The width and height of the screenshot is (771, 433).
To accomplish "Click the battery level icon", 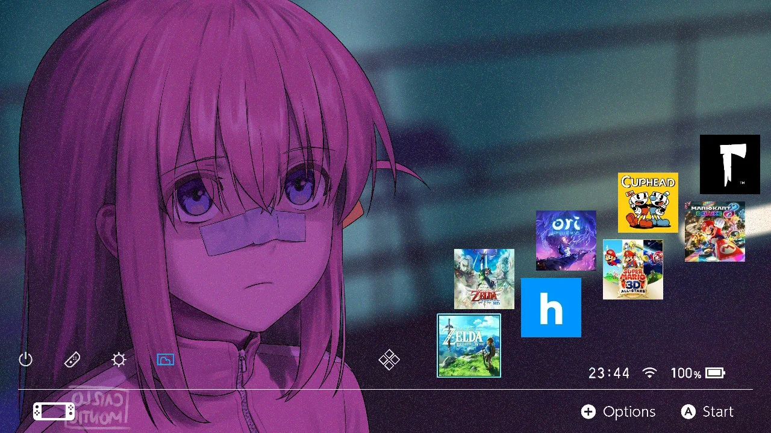I will click(x=715, y=373).
